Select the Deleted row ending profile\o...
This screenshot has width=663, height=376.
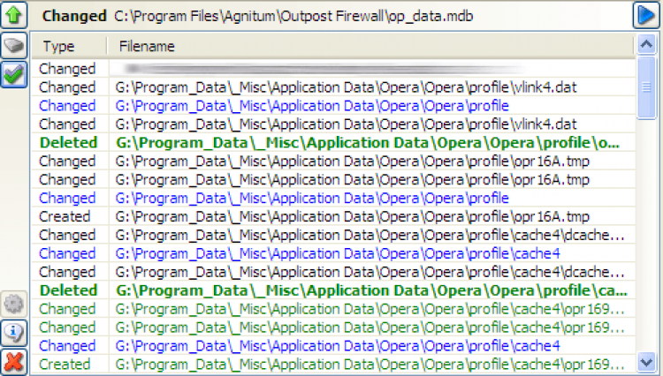tap(333, 143)
